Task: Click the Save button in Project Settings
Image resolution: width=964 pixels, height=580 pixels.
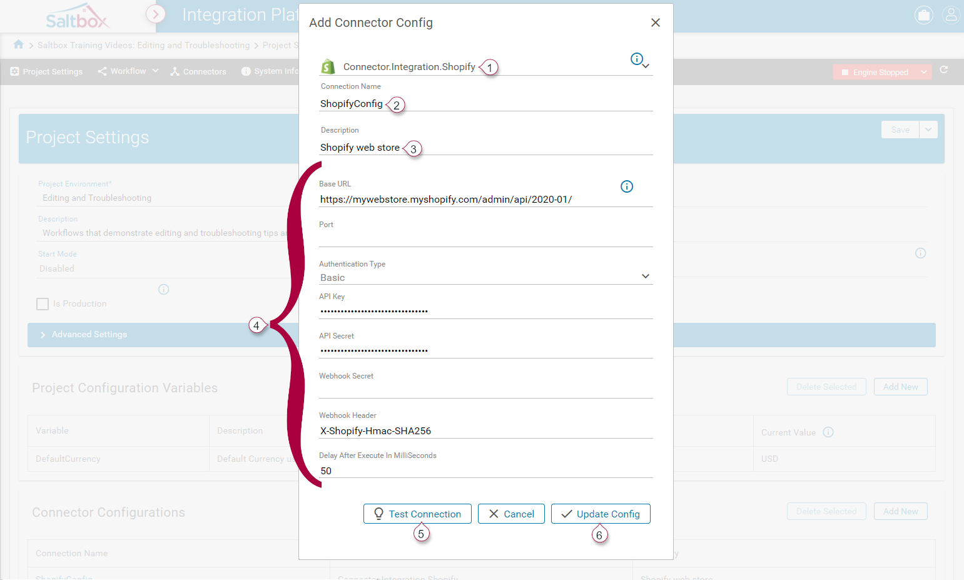Action: click(x=900, y=130)
